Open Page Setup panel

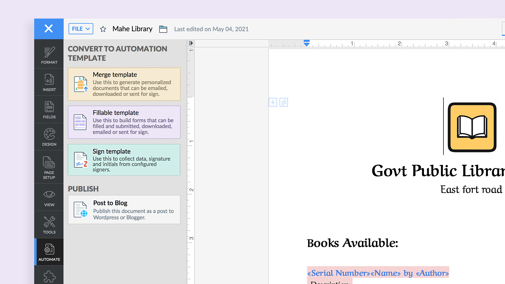click(49, 167)
